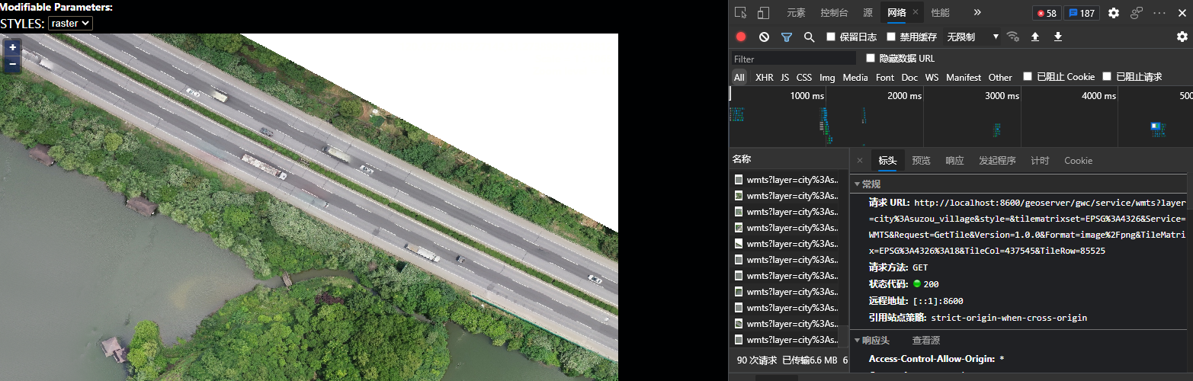Viewport: 1193px width, 381px height.
Task: Open DevTools more options ellipsis
Action: coord(1159,13)
